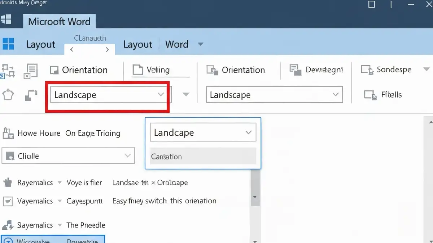Click the small arrow between the two Landscape dropdowns
The width and height of the screenshot is (433, 243).
[186, 95]
